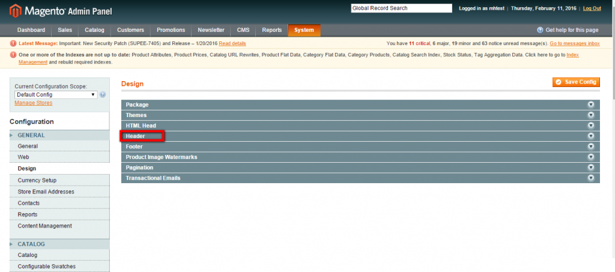The image size is (615, 272).
Task: Select Content Management in the sidebar
Action: [x=59, y=226]
